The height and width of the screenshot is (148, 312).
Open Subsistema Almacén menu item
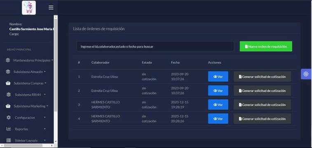point(28,72)
